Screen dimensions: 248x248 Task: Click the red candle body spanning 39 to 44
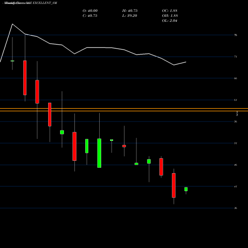[x=174, y=186]
